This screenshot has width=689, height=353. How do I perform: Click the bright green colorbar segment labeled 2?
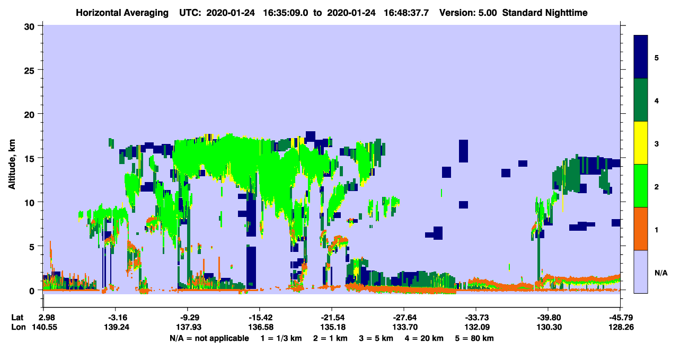coord(641,186)
